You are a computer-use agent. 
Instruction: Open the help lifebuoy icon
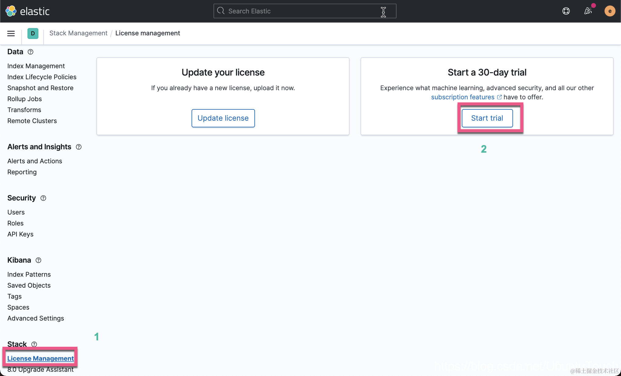[x=566, y=11]
